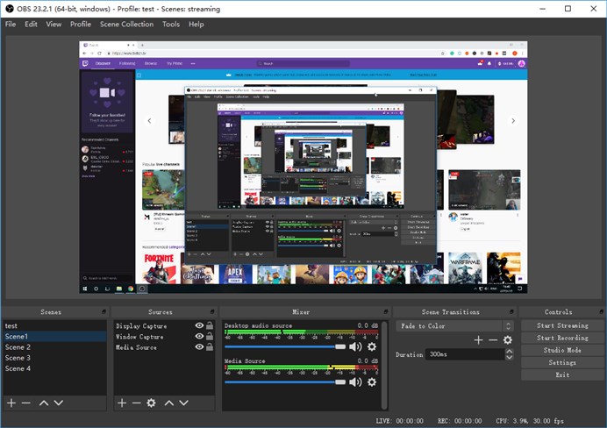Remove the selected scene with the minus icon
Image resolution: width=607 pixels, height=428 pixels.
[x=25, y=403]
